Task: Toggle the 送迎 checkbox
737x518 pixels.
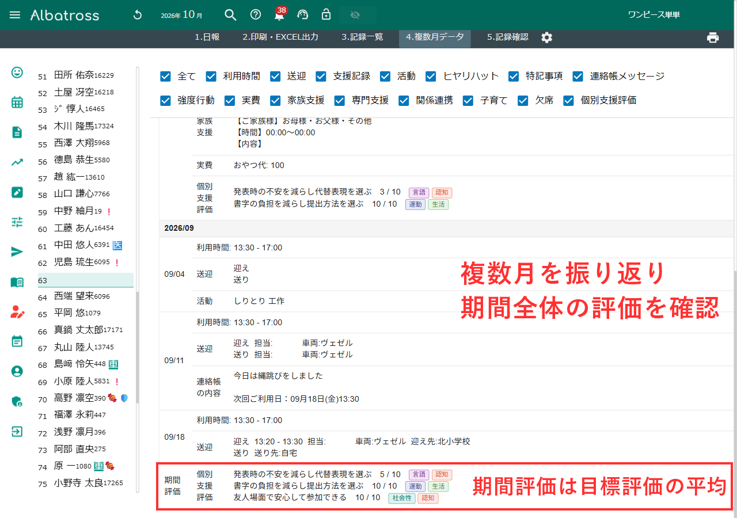Action: pos(275,76)
